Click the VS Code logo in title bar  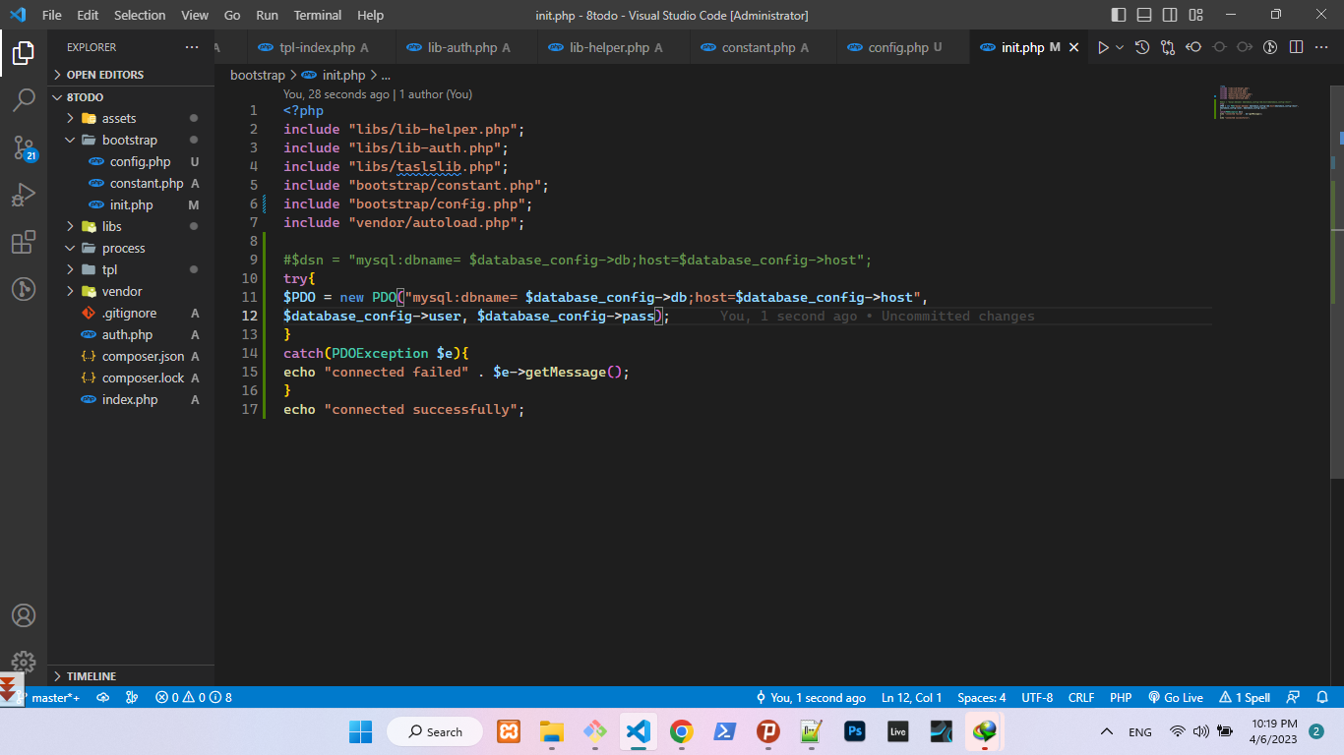tap(17, 15)
